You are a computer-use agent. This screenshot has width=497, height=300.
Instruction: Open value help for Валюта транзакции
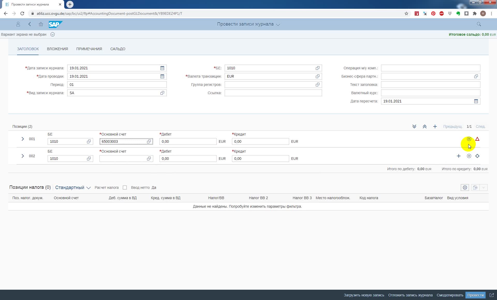(318, 76)
